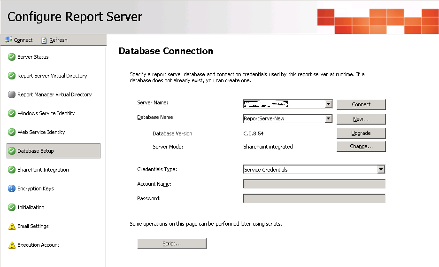Click the Database Version label
The height and width of the screenshot is (267, 439).
point(172,133)
